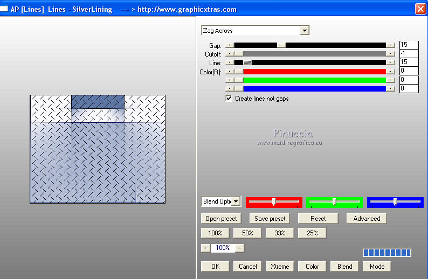
Task: Click left arrow of Color[R] red slider
Action: coord(230,72)
